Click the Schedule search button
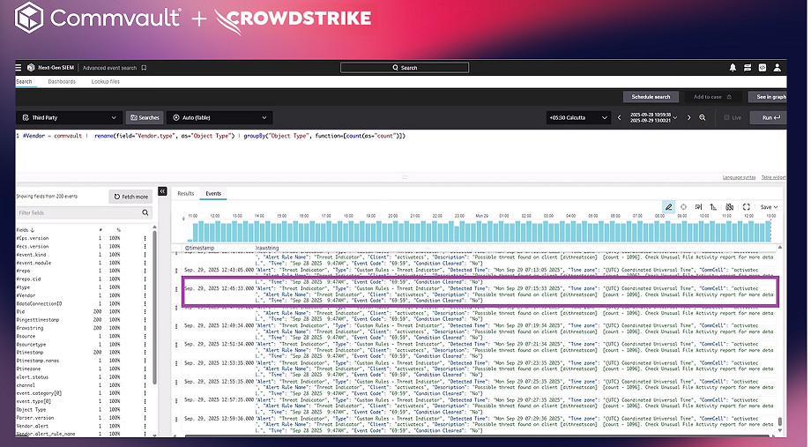 click(x=651, y=96)
